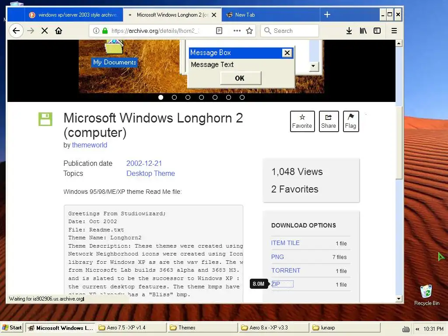Screen dimensions: 448x336
Task: Open the themeworld uploader link
Action: click(x=89, y=145)
